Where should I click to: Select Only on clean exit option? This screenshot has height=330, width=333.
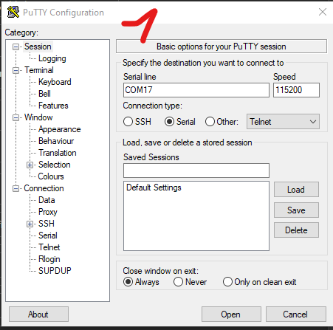(227, 282)
